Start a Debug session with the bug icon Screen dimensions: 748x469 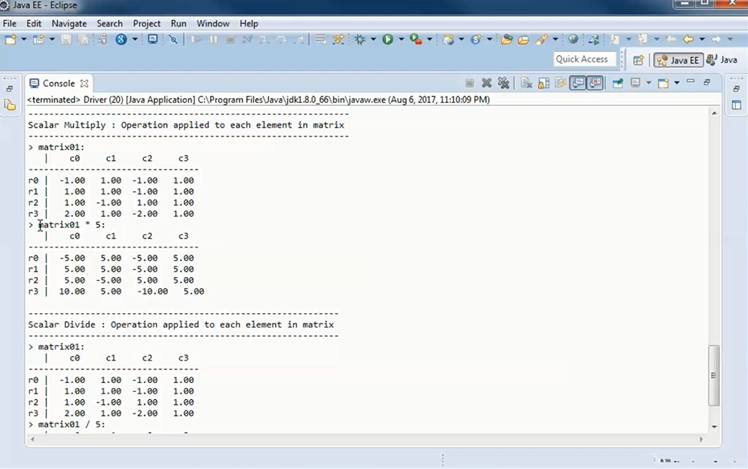[360, 39]
